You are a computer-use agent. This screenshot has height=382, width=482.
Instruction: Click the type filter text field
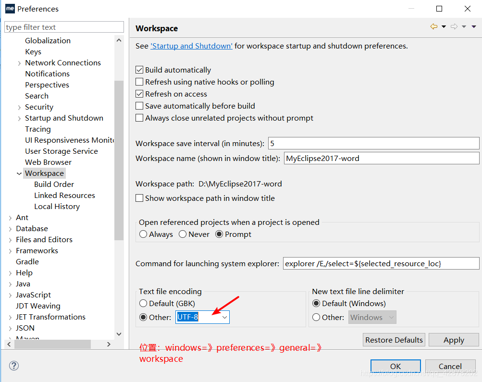pyautogui.click(x=64, y=27)
